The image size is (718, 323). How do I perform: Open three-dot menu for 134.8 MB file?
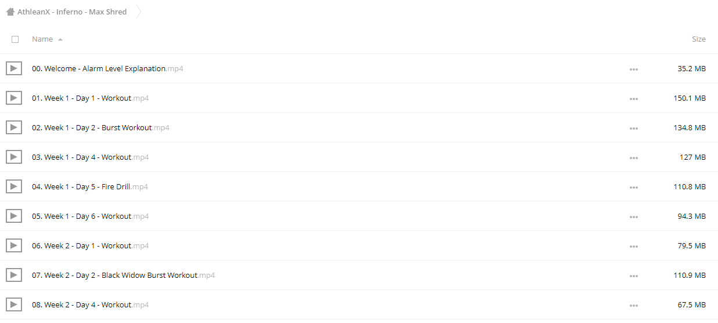633,128
